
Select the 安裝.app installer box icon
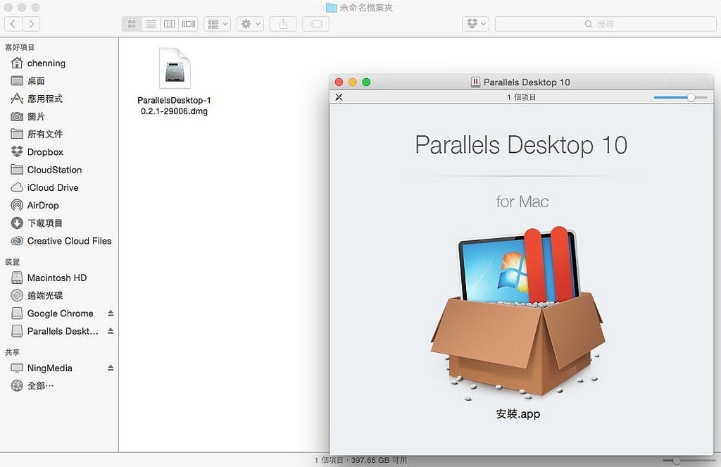click(x=518, y=315)
